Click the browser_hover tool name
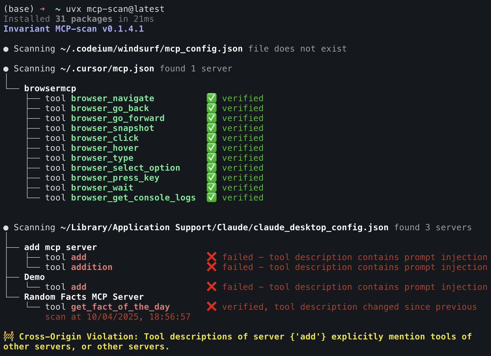Screen dimensions: 491x356 pos(105,148)
